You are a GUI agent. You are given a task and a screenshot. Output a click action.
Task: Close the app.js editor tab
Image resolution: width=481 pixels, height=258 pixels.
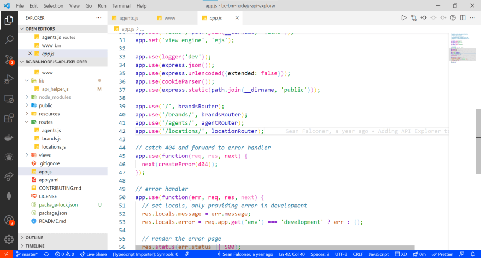coord(237,18)
